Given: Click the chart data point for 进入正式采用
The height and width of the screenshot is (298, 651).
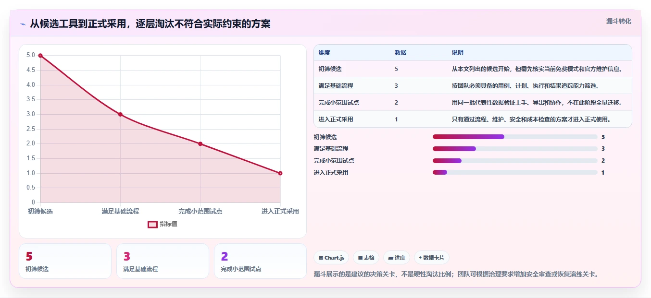Looking at the screenshot, I should pos(280,173).
